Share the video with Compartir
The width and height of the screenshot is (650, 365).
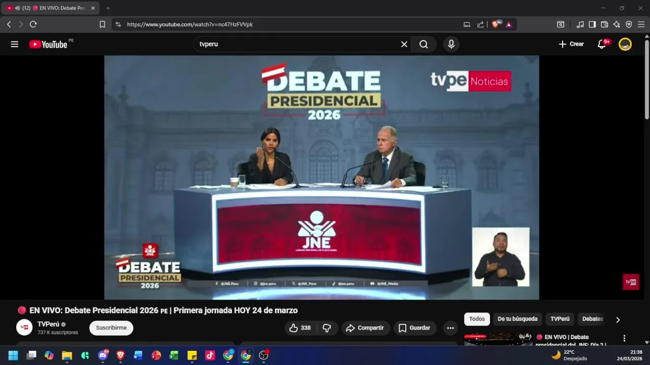366,328
